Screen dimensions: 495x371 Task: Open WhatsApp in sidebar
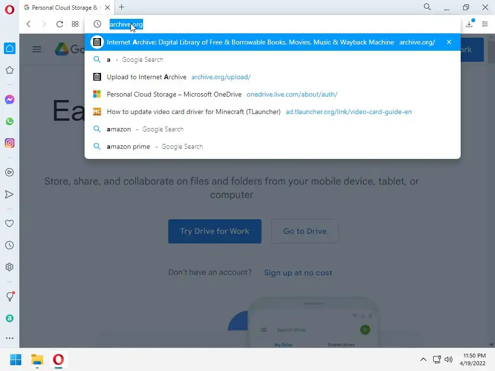click(x=10, y=121)
